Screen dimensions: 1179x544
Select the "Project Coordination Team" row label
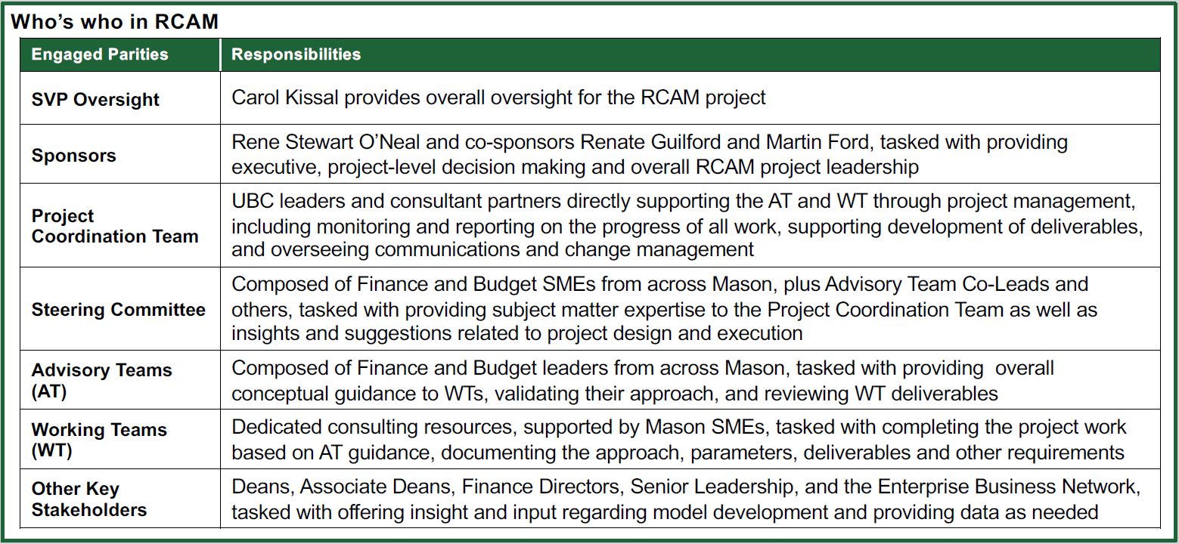click(115, 226)
